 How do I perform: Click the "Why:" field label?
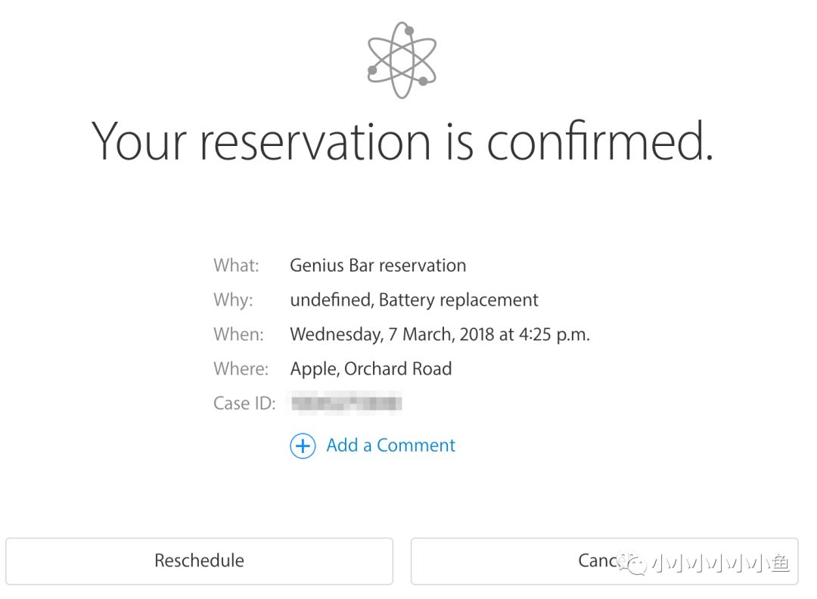[x=233, y=300]
